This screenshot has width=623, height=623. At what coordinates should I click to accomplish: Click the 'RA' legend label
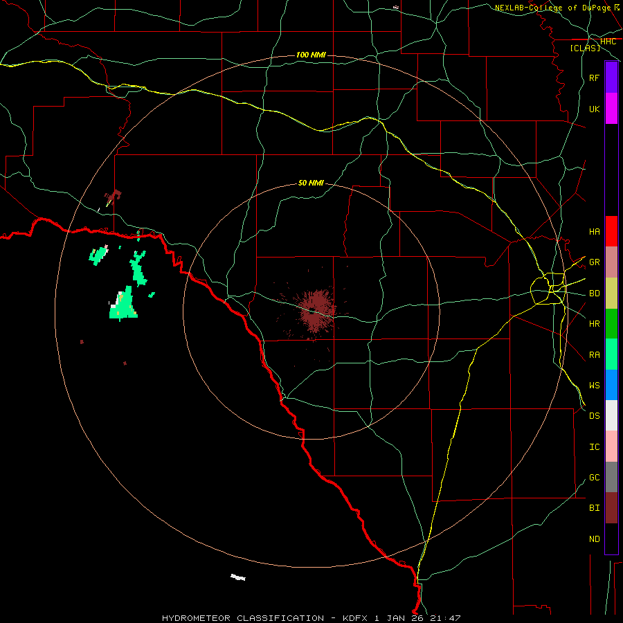[x=594, y=354]
